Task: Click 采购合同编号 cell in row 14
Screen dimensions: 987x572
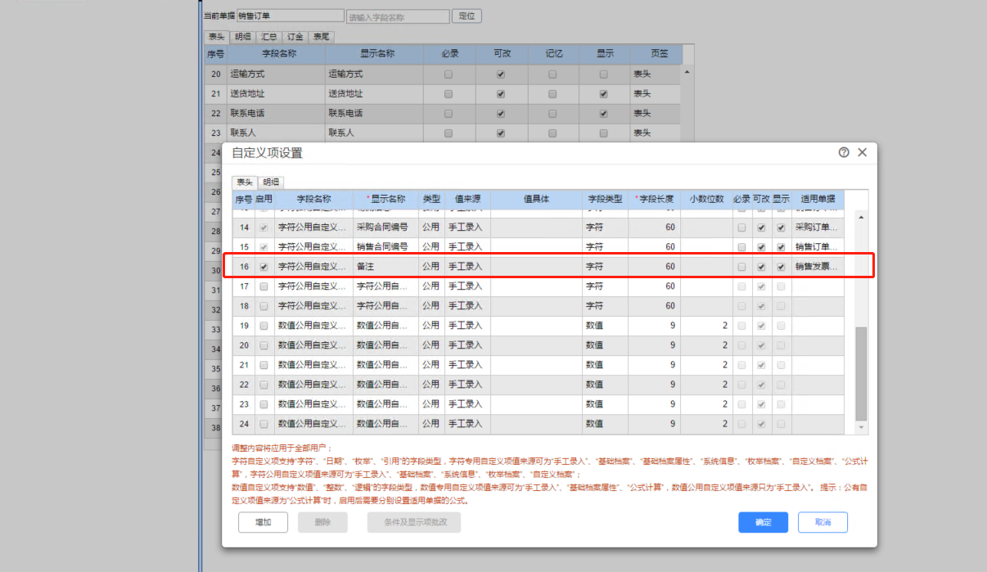Action: point(385,227)
